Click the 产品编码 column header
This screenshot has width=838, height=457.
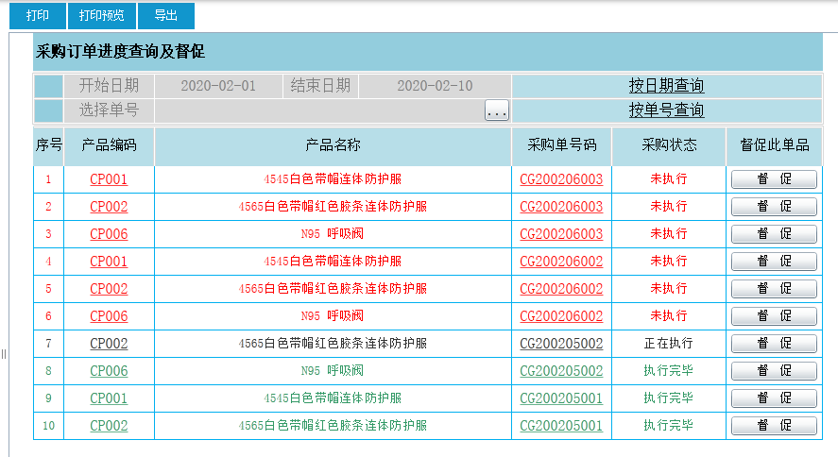(x=109, y=145)
